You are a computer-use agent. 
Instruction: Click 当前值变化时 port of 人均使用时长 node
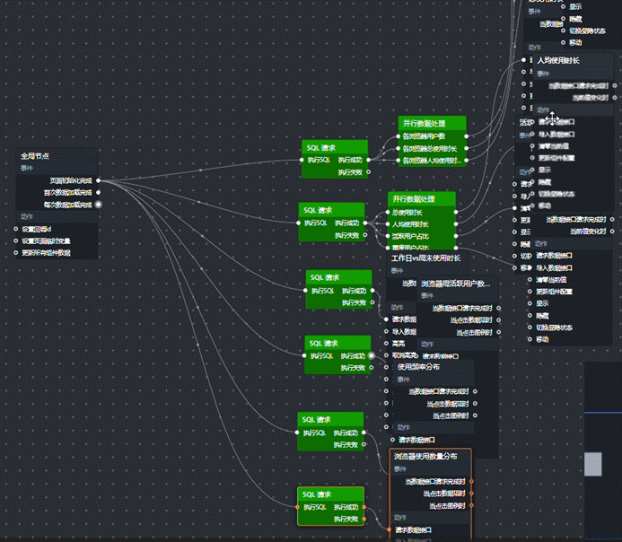click(615, 98)
